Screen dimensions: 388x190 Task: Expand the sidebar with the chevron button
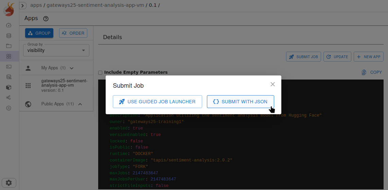(x=23, y=5)
